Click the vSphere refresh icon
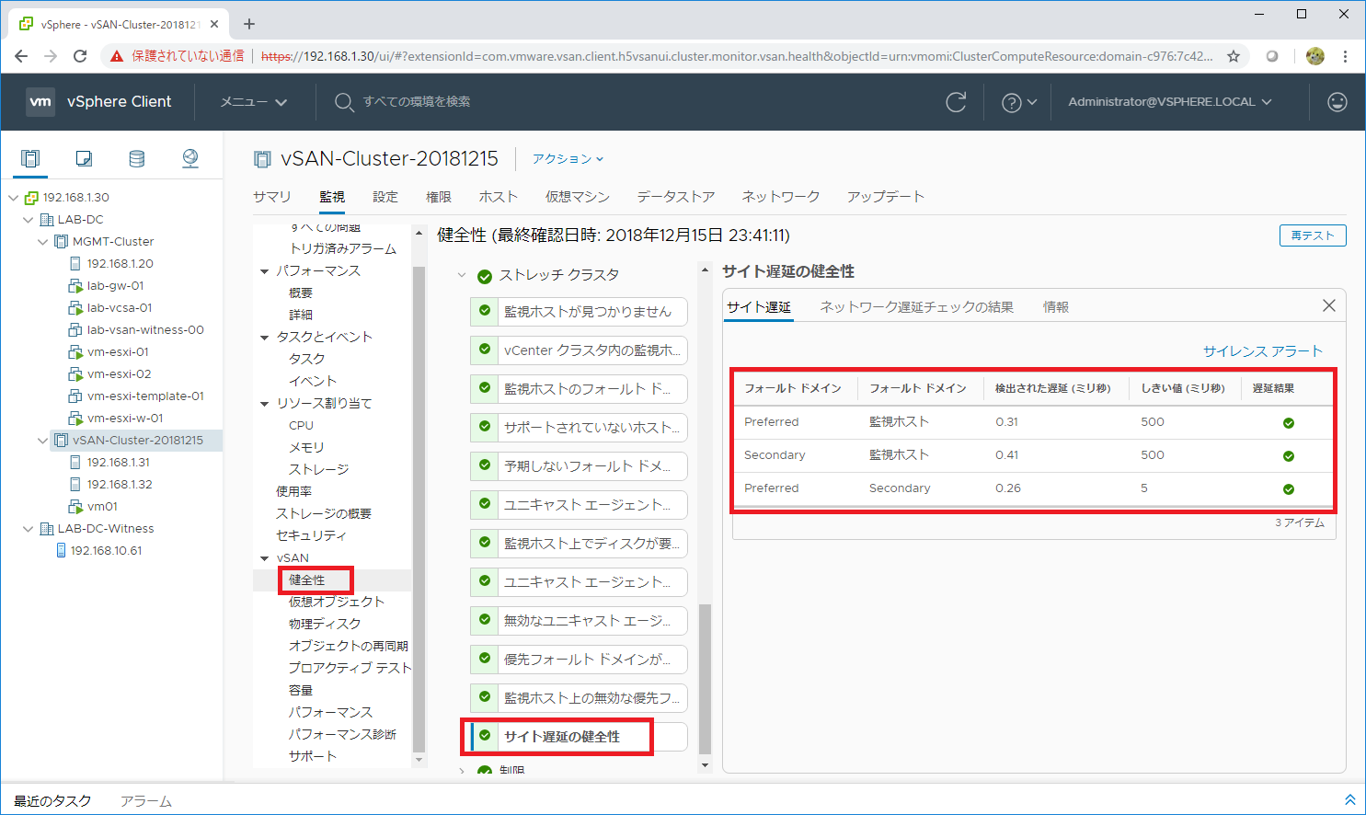The image size is (1366, 815). tap(956, 102)
